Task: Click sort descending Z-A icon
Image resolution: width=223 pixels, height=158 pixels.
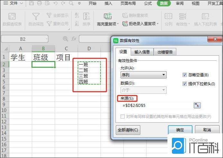Action: click(x=77, y=23)
